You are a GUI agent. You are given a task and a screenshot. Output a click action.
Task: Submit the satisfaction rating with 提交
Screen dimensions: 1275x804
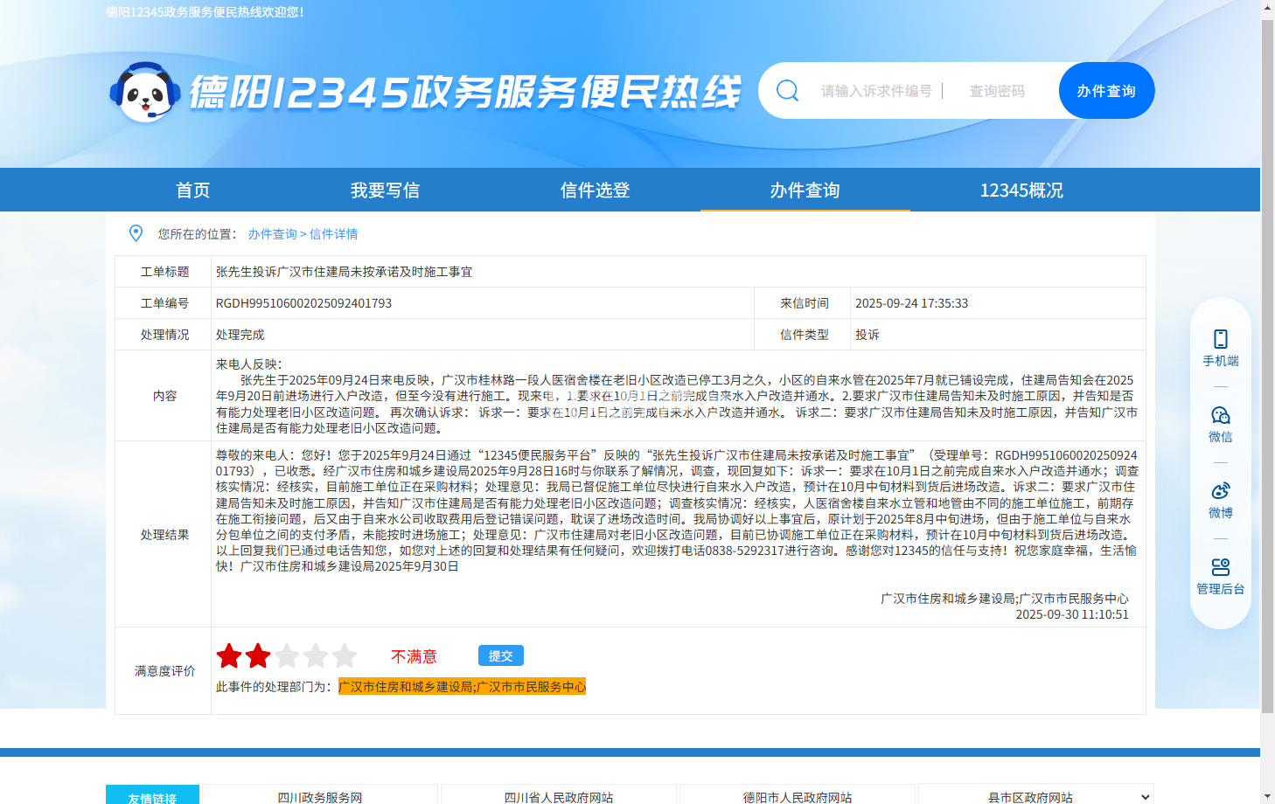[500, 655]
